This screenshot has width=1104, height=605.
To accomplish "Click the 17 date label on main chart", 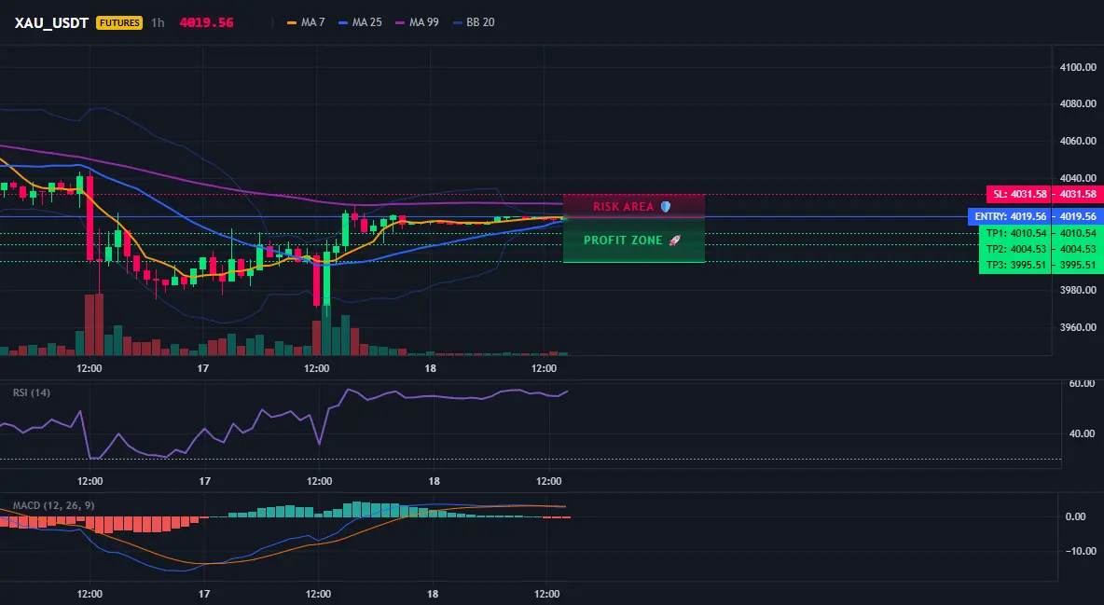I will [x=202, y=368].
